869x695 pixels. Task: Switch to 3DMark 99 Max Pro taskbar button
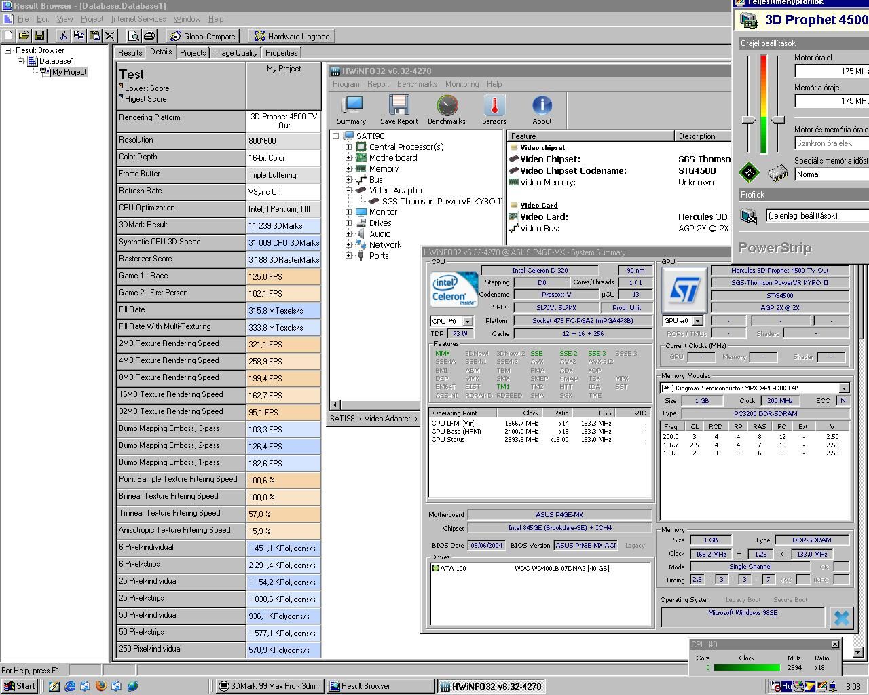point(270,686)
